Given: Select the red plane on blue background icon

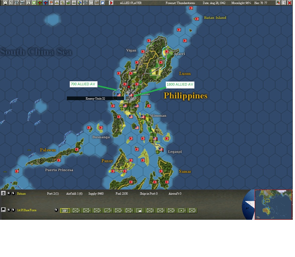Looking at the screenshot, I should click(x=45, y=3).
